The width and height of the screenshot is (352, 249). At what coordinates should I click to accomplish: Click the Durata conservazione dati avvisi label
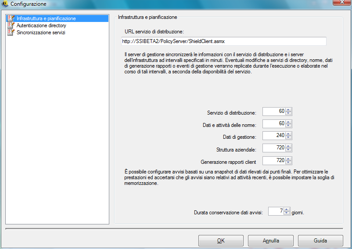coord(228,213)
